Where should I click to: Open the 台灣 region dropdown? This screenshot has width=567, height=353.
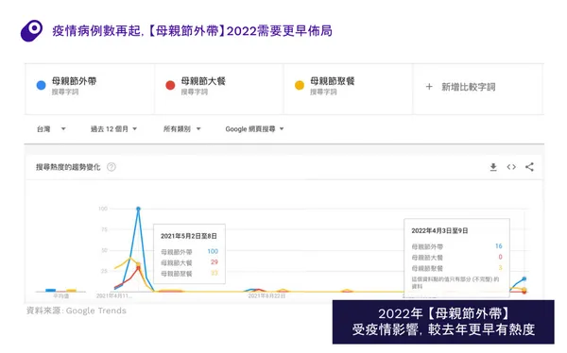tap(51, 129)
